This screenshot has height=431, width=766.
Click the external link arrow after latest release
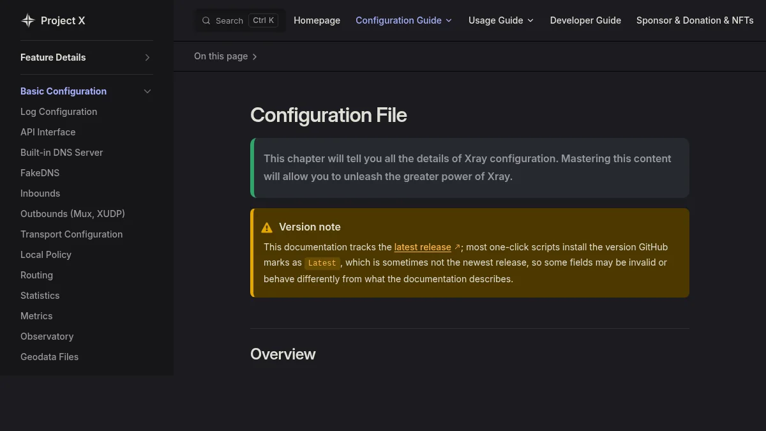[x=457, y=247]
